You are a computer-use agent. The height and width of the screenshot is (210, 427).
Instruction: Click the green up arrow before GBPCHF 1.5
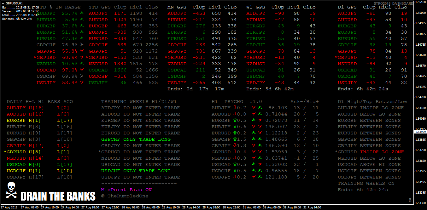[234, 139]
